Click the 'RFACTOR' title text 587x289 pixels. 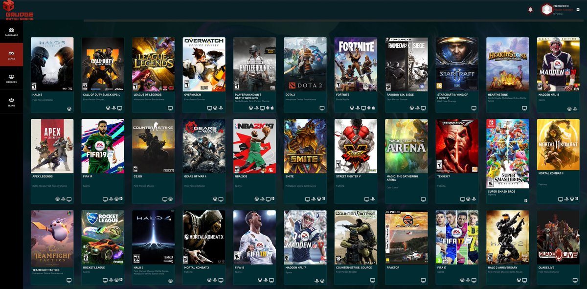coord(393,267)
